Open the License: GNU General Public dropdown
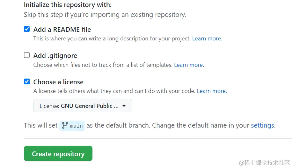292x168 pixels. [x=83, y=106]
